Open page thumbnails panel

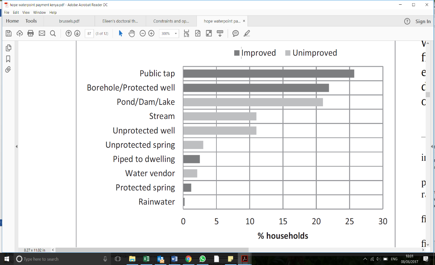point(8,48)
